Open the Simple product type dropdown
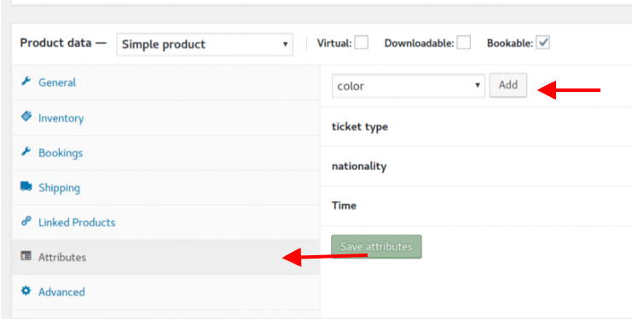632x319 pixels. pyautogui.click(x=205, y=44)
